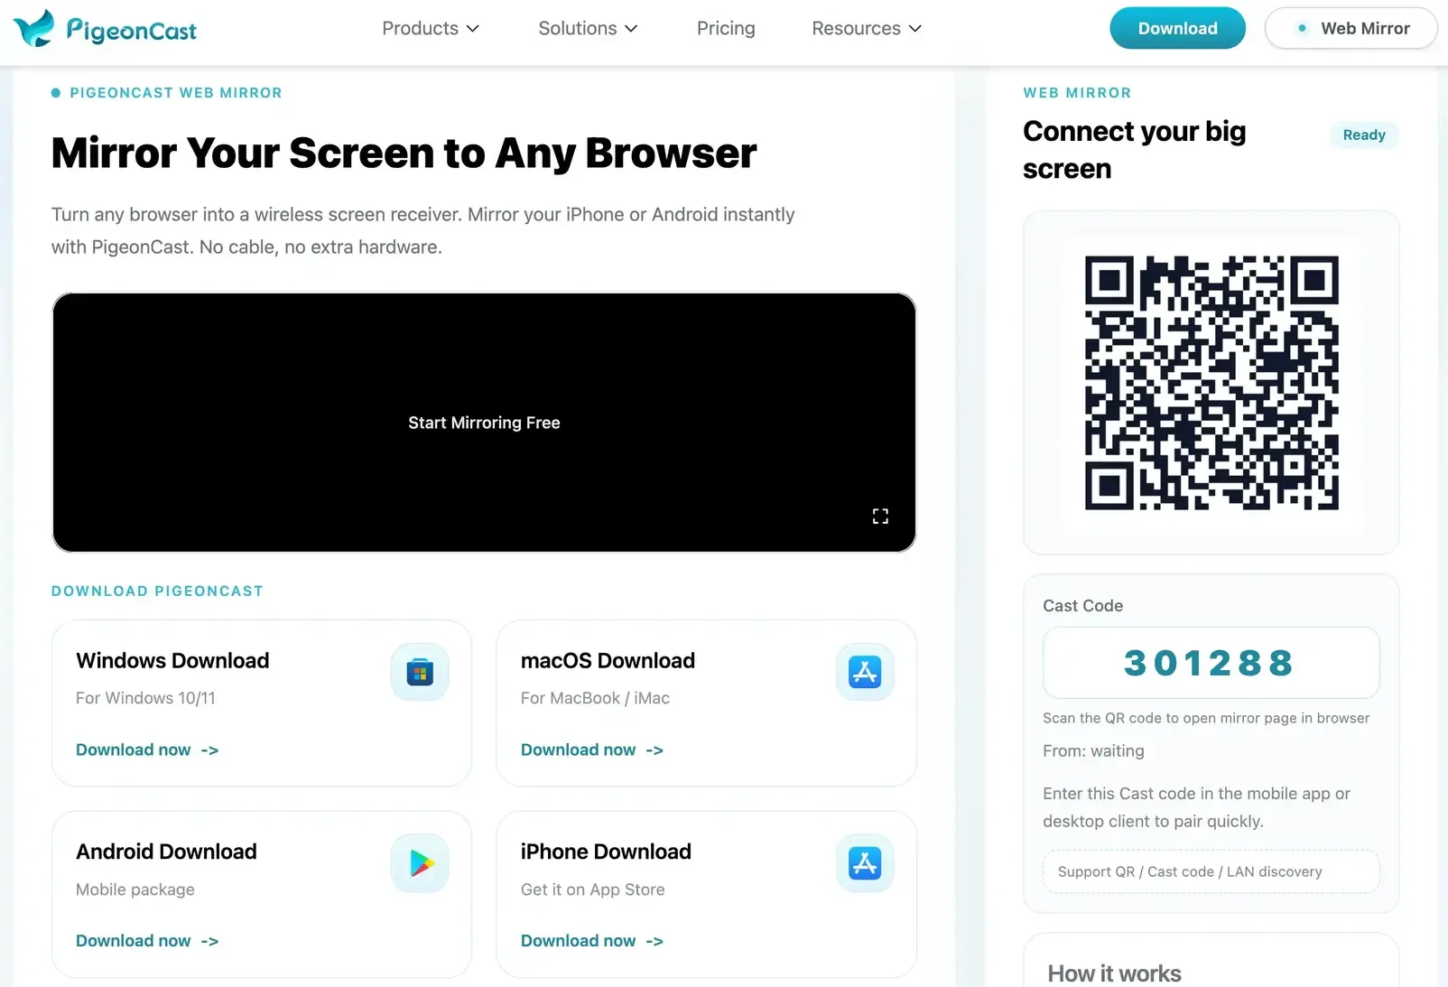Click Start Mirroring Free

click(484, 423)
